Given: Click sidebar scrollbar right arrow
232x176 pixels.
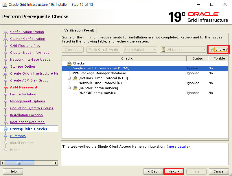Looking at the screenshot, I should (x=55, y=163).
